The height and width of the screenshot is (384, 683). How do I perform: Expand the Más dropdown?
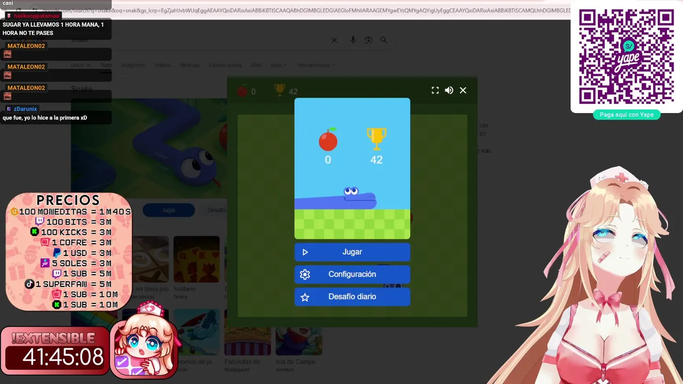[x=279, y=65]
